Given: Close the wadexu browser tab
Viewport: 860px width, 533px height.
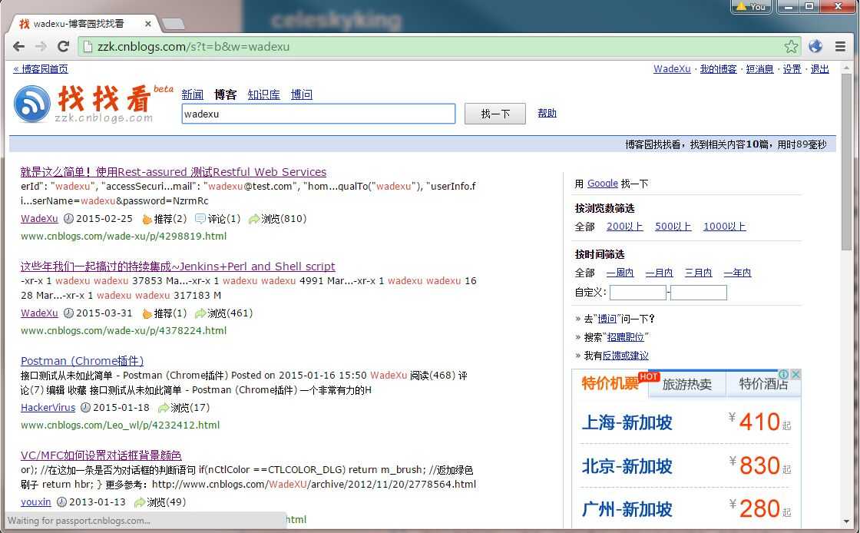Looking at the screenshot, I should [x=148, y=24].
